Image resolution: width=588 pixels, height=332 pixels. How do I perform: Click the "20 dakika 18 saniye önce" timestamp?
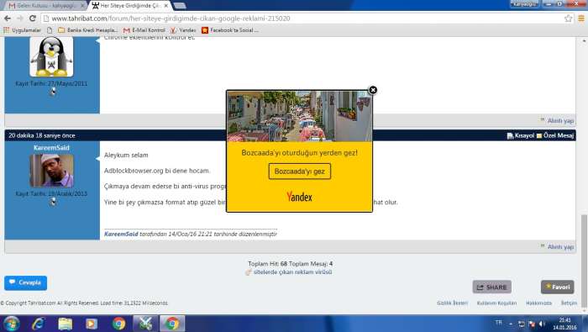pos(42,135)
